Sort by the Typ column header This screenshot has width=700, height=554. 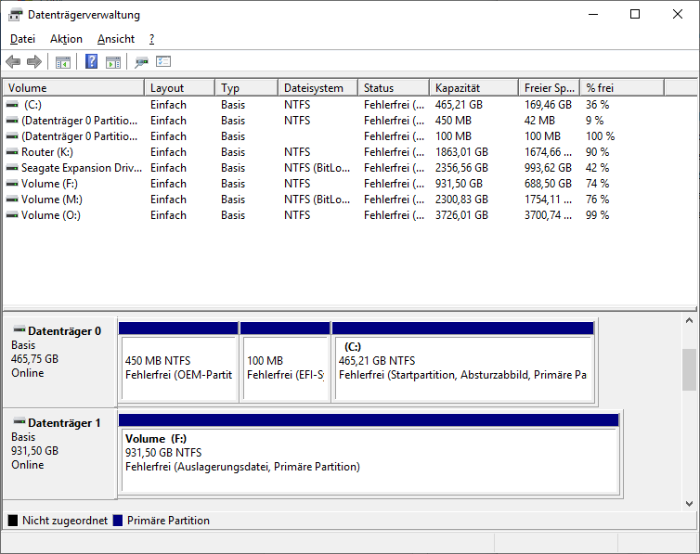[247, 88]
